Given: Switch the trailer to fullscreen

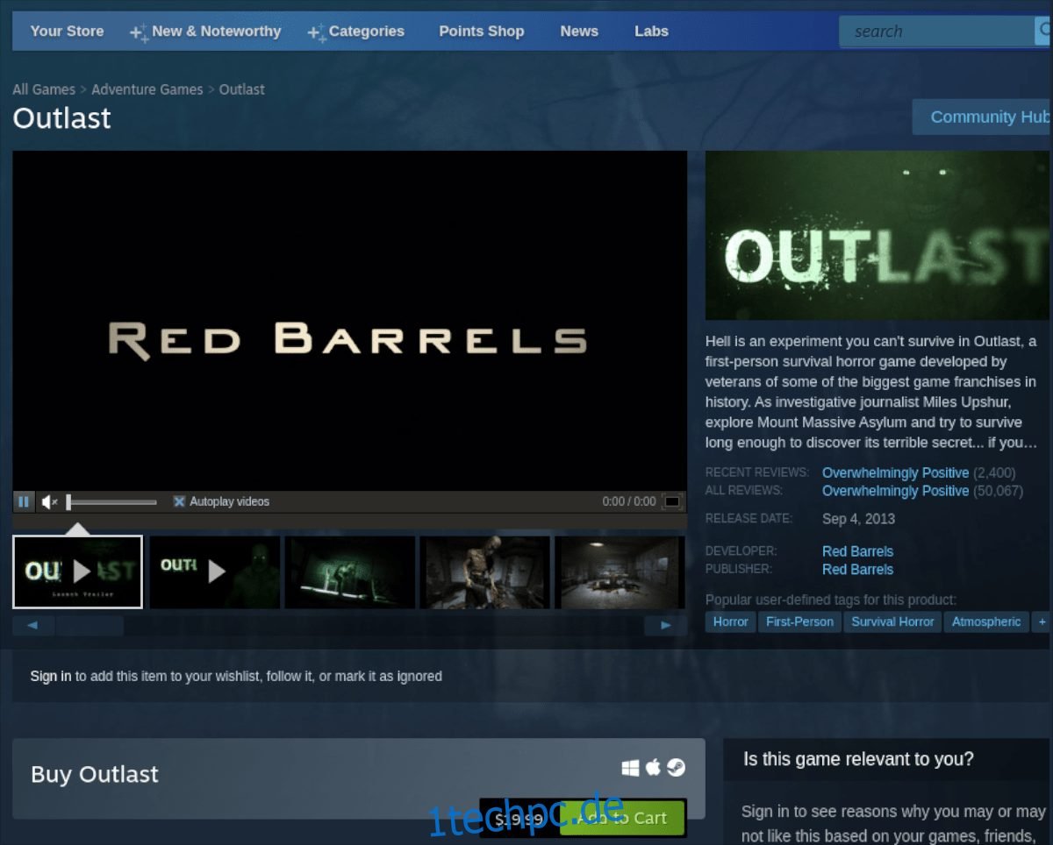Looking at the screenshot, I should tap(672, 501).
